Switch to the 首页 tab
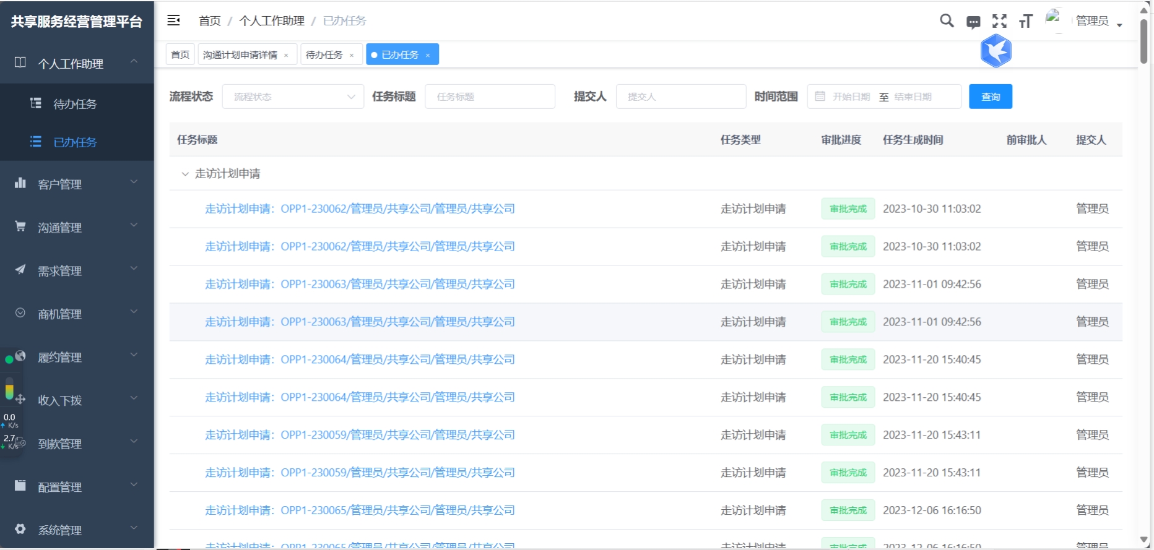This screenshot has width=1154, height=550. pos(180,54)
